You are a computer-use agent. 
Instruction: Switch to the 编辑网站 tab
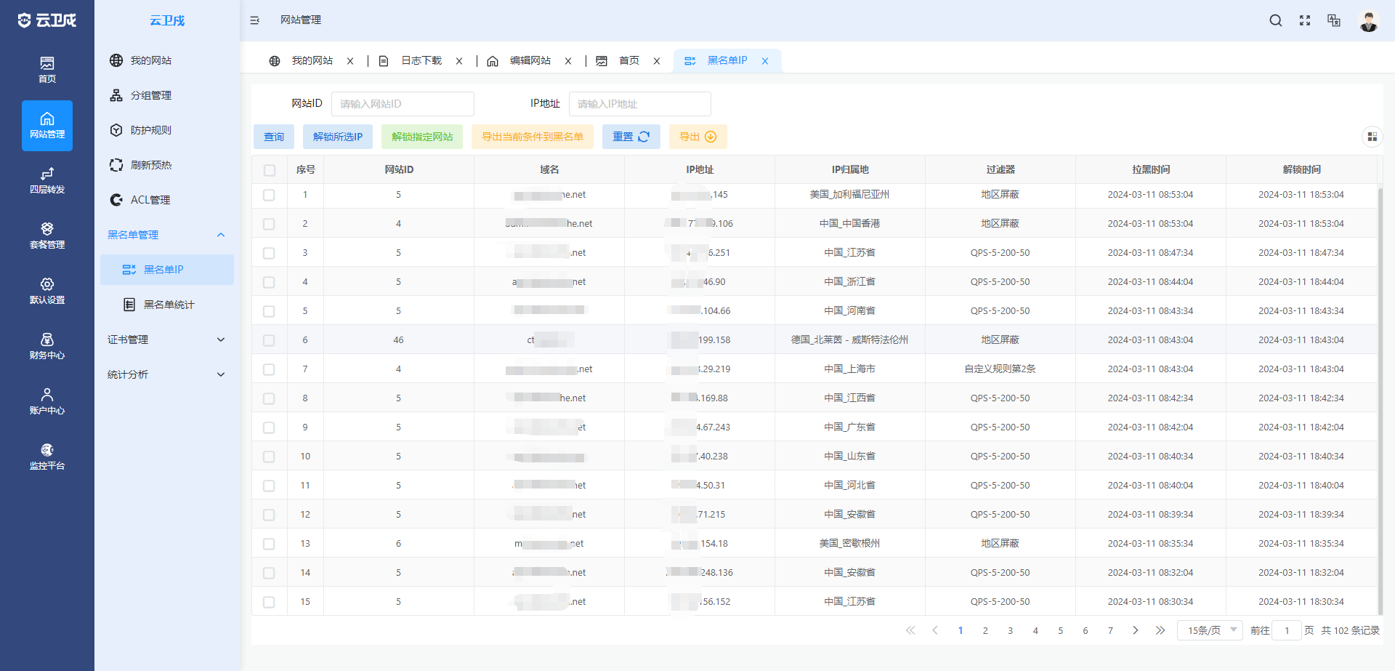(530, 61)
